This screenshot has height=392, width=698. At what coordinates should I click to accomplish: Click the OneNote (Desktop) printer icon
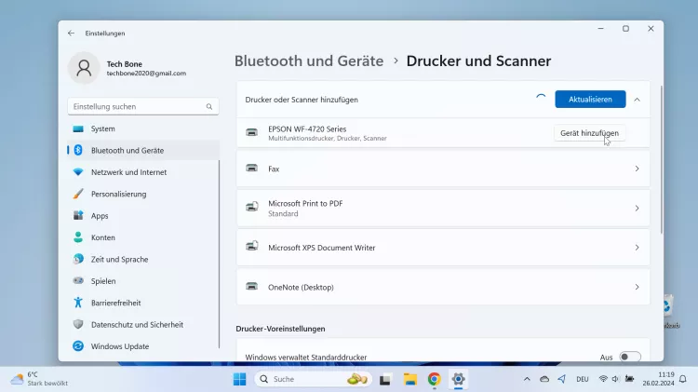click(252, 286)
